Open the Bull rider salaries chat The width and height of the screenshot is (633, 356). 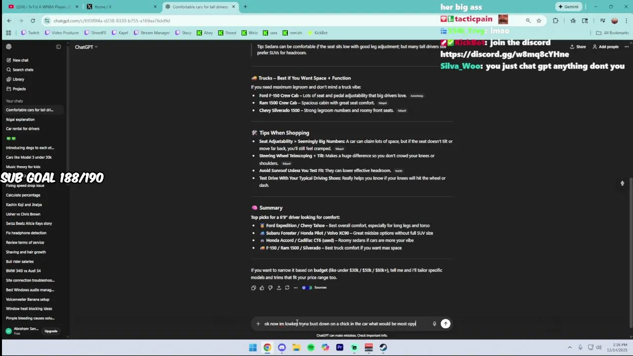(20, 262)
